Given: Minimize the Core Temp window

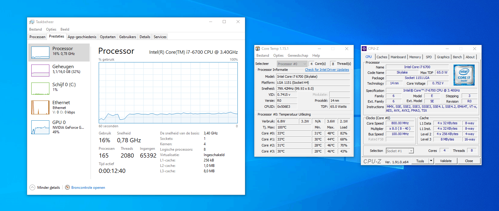Looking at the screenshot, I should [319, 49].
